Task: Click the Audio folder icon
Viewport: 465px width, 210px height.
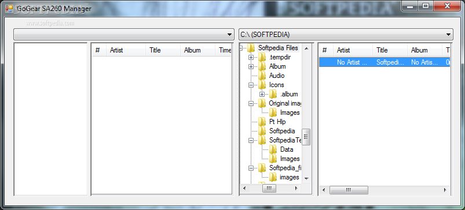Action: click(x=262, y=76)
